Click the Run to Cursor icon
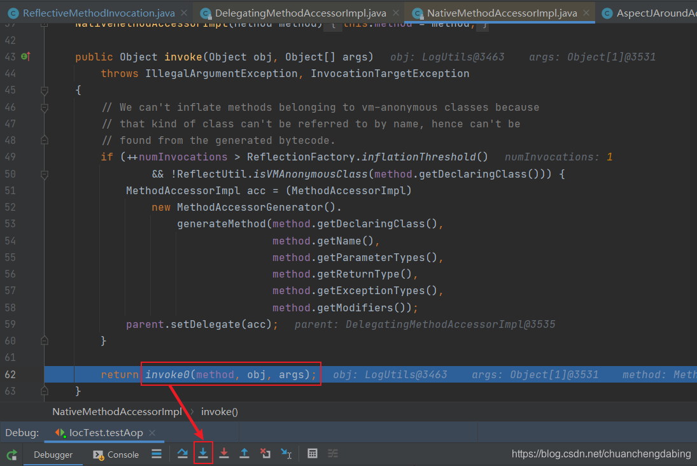This screenshot has width=697, height=466. pyautogui.click(x=286, y=453)
